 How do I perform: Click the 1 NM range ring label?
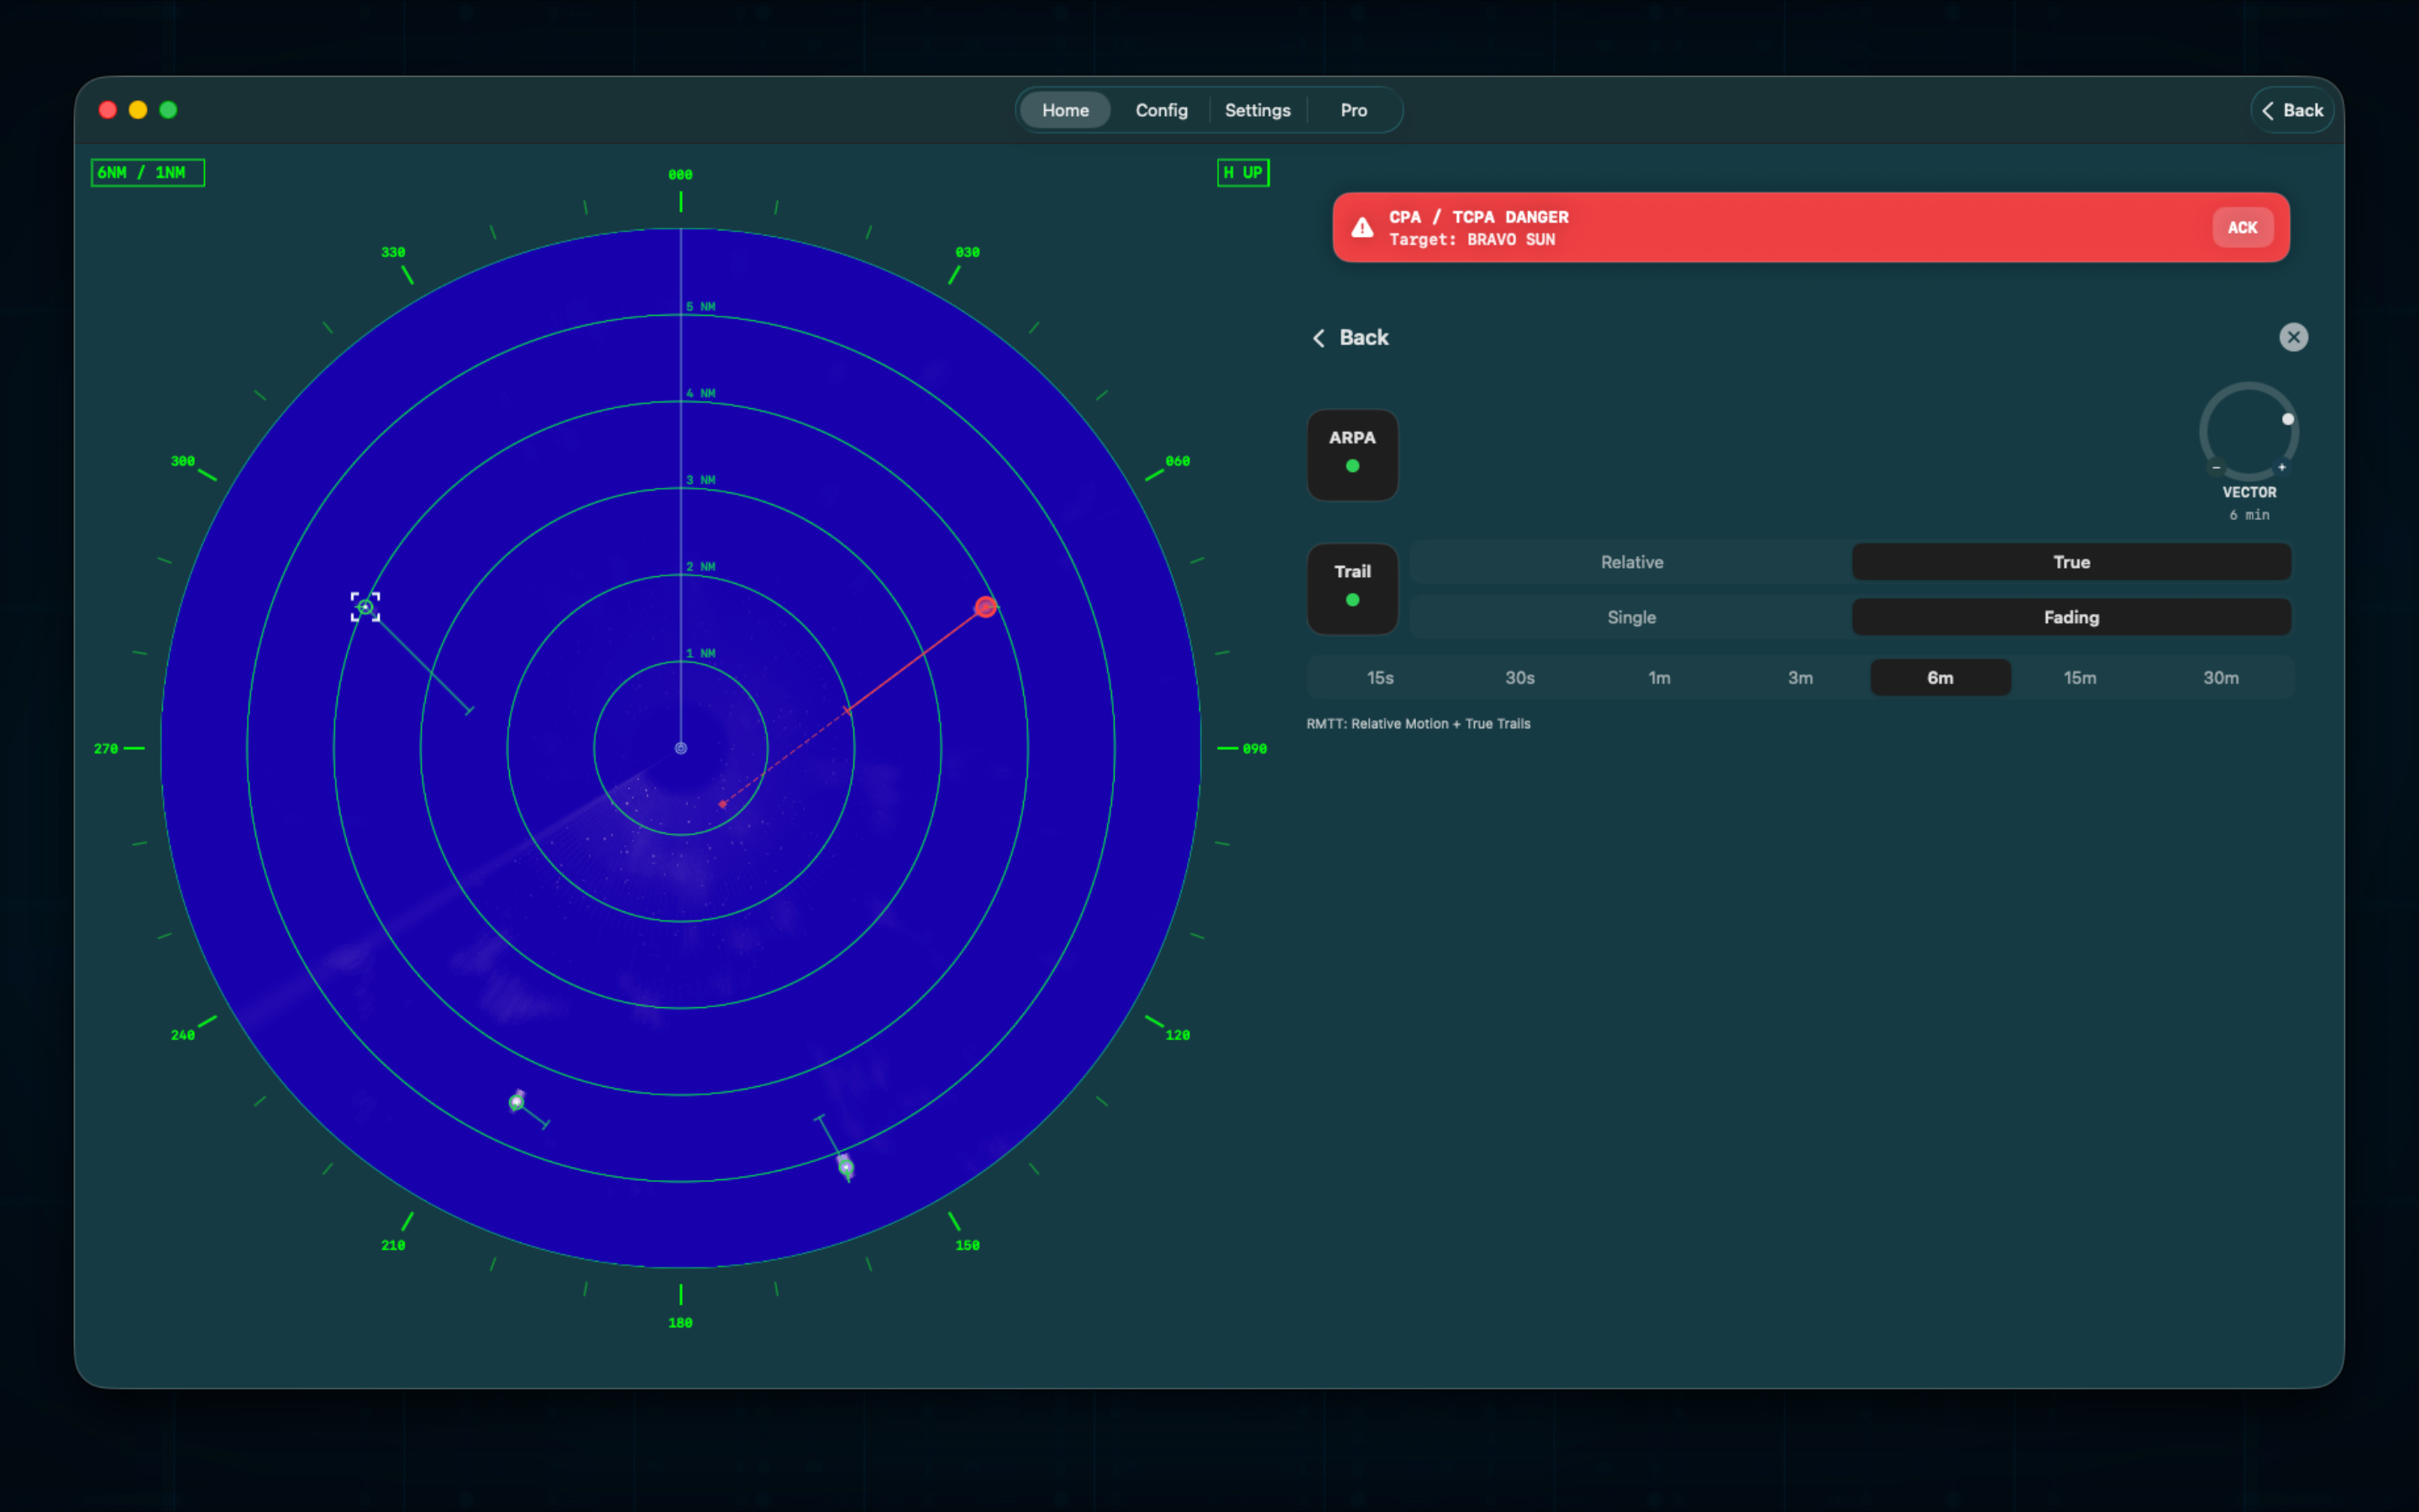[701, 653]
